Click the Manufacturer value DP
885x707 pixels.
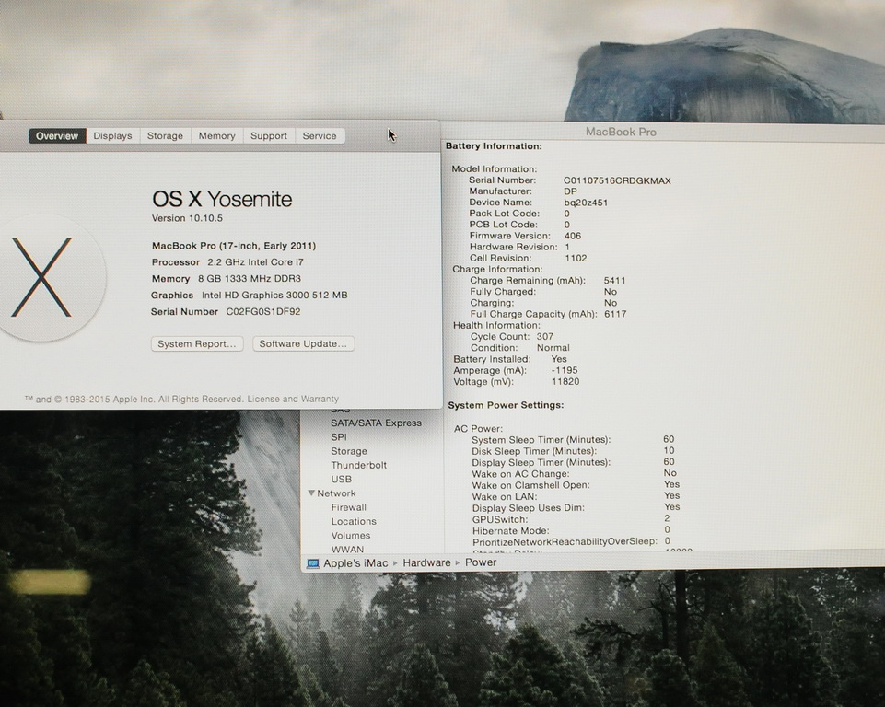tap(570, 191)
